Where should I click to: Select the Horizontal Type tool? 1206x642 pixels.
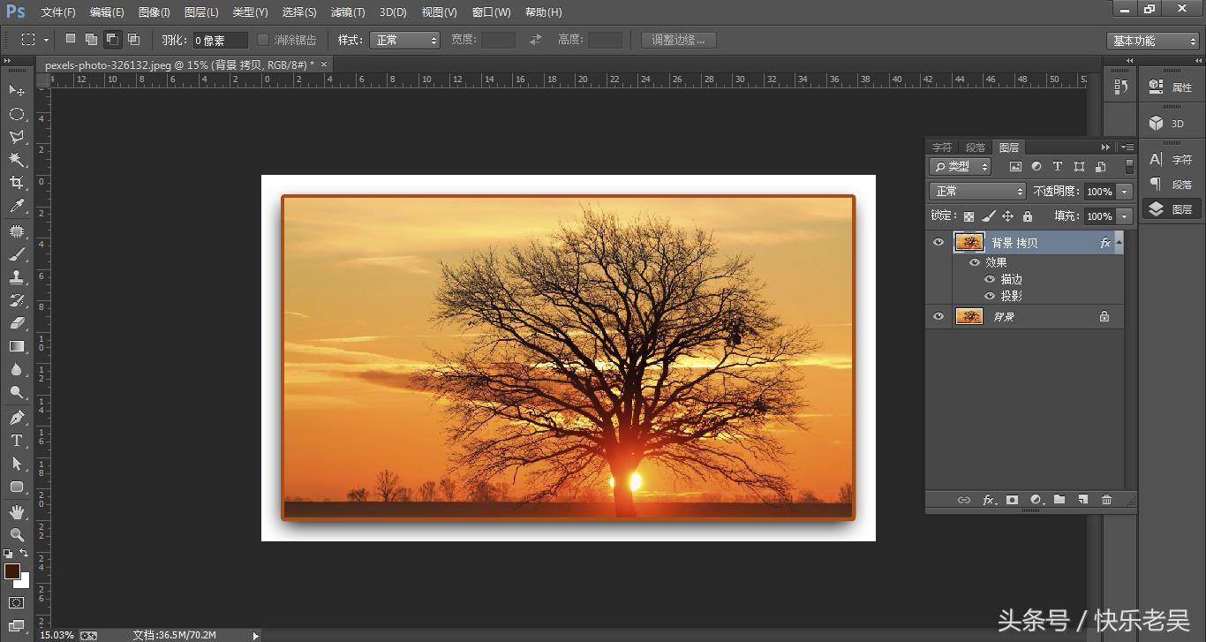17,441
